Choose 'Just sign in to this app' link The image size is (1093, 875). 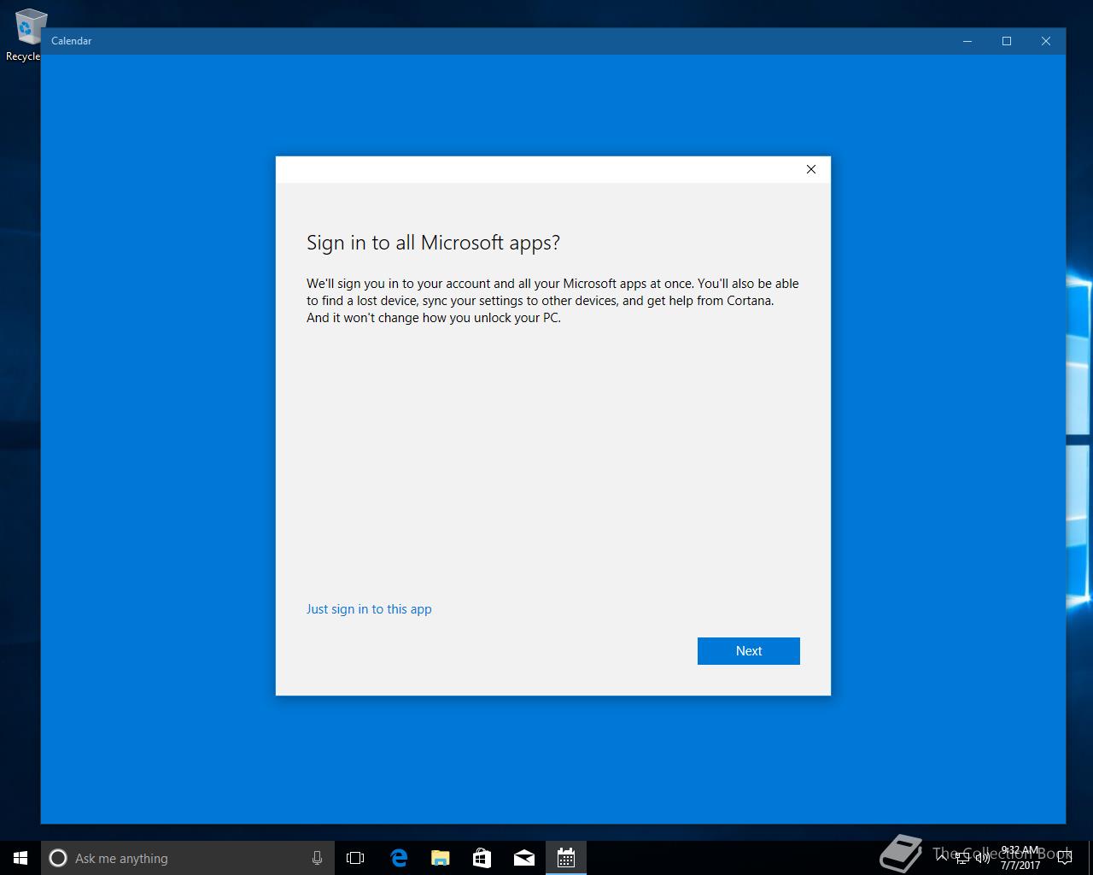coord(369,608)
